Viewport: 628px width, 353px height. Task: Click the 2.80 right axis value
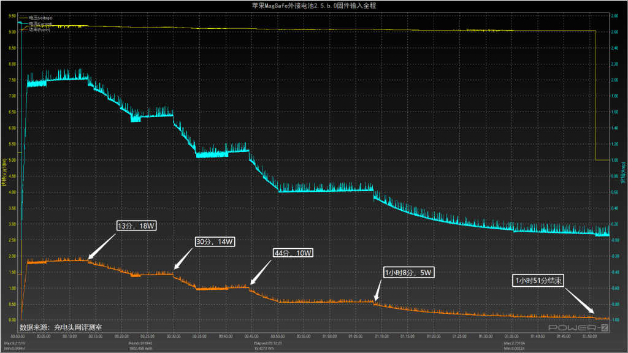point(615,16)
